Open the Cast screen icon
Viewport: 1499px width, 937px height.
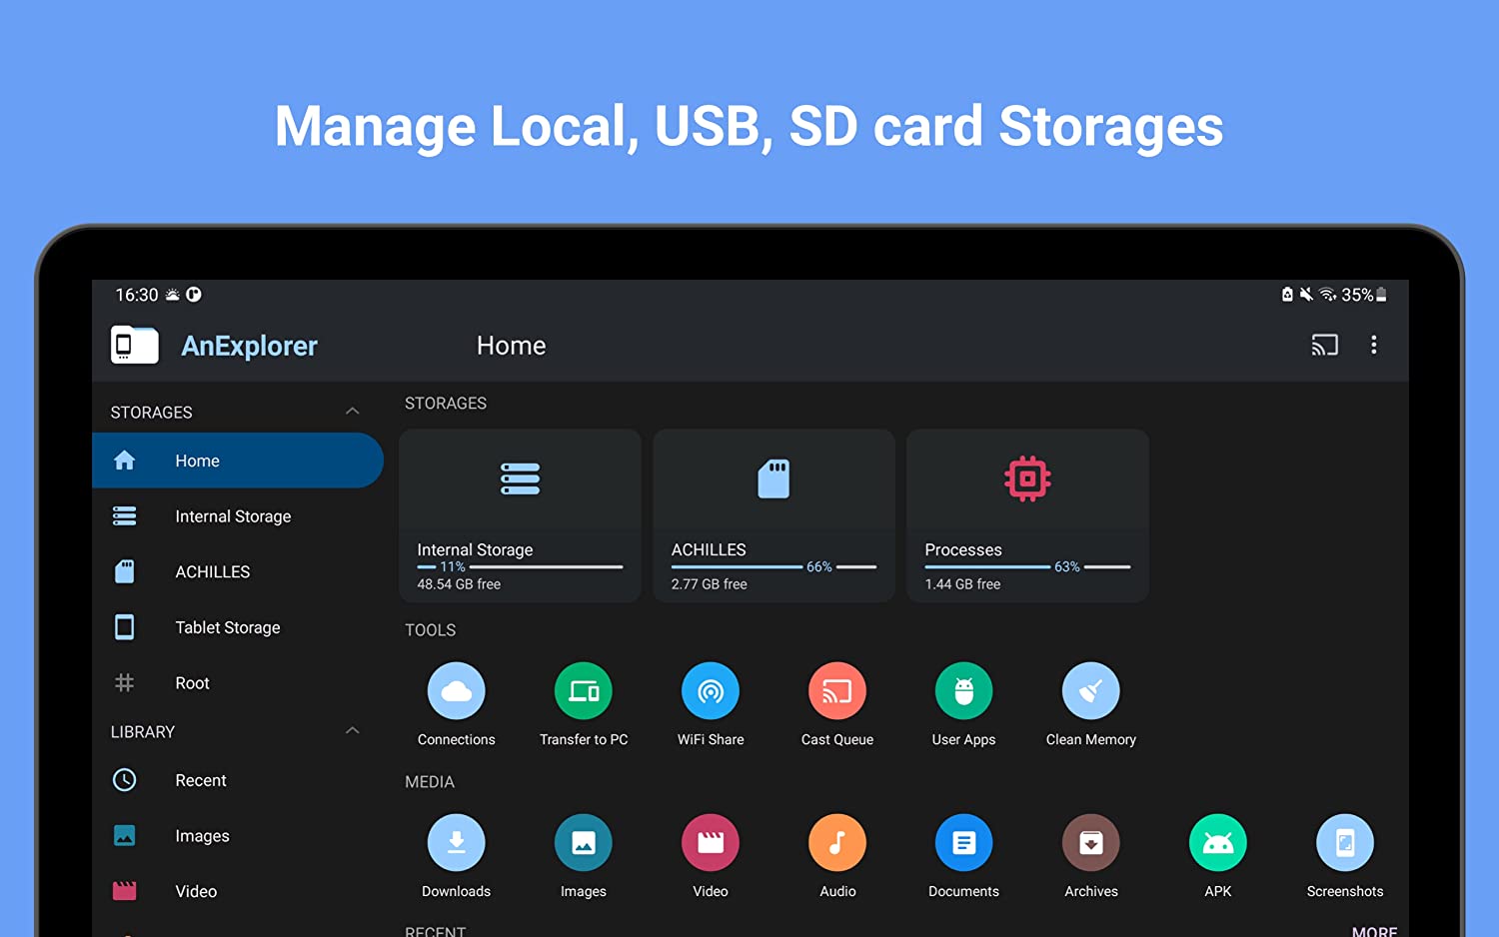point(1324,345)
